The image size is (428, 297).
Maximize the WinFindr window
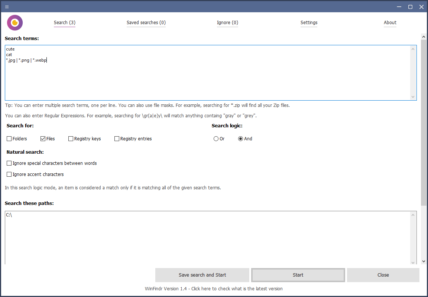coord(410,7)
